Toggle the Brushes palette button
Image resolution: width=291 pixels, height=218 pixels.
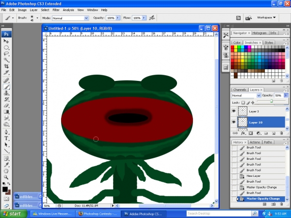click(238, 18)
